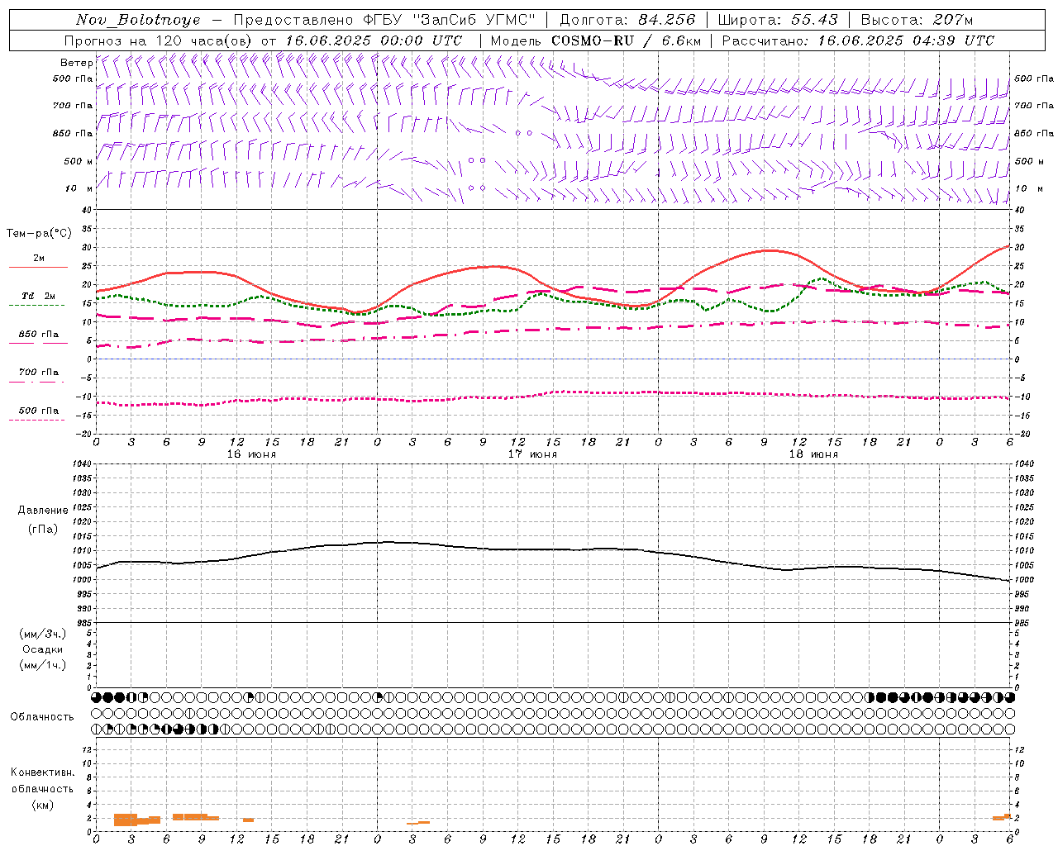This screenshot has height=846, width=1058.
Task: Click the 16 июня date label
Action: tap(251, 454)
